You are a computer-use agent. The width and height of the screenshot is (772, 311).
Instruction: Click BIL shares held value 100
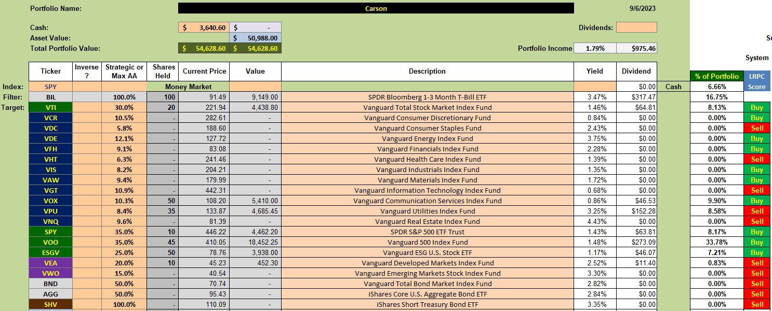[163, 97]
